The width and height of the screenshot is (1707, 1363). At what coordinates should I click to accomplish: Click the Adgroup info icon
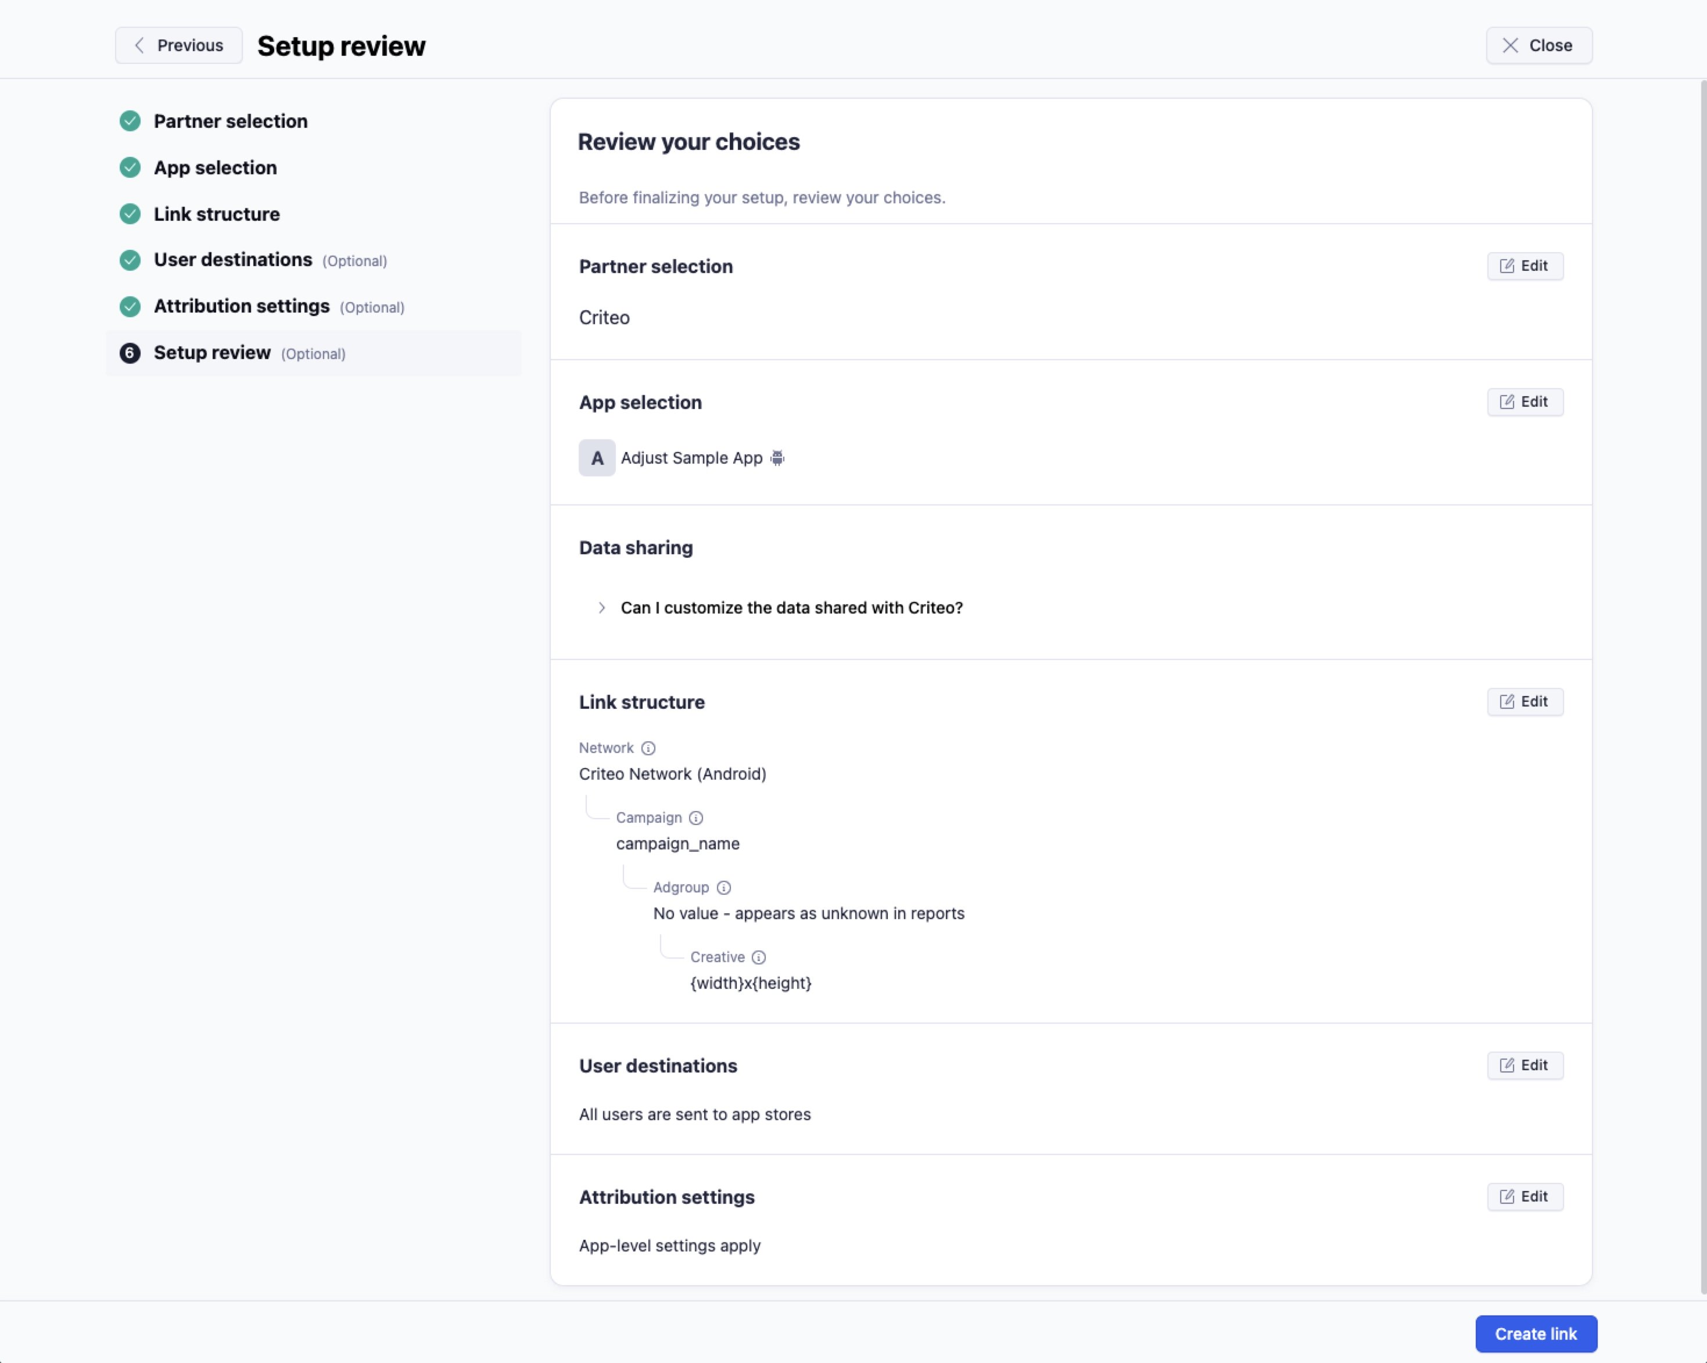point(724,887)
